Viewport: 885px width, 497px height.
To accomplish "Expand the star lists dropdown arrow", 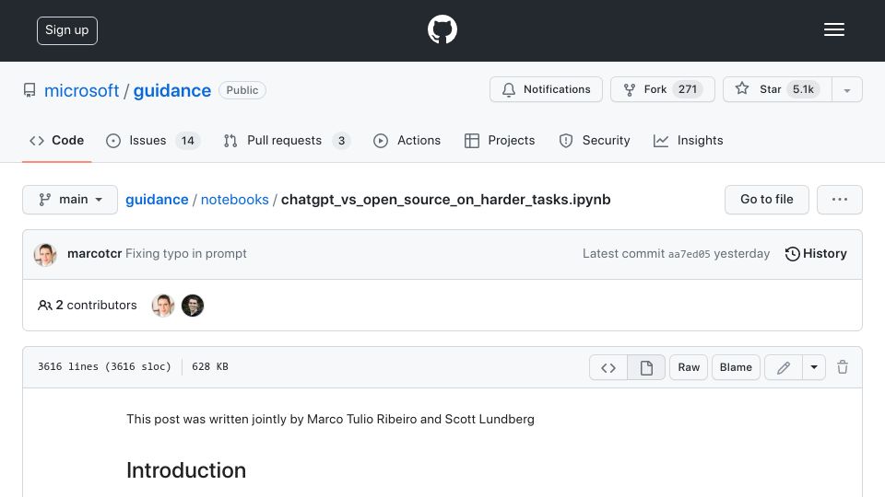I will pyautogui.click(x=846, y=90).
